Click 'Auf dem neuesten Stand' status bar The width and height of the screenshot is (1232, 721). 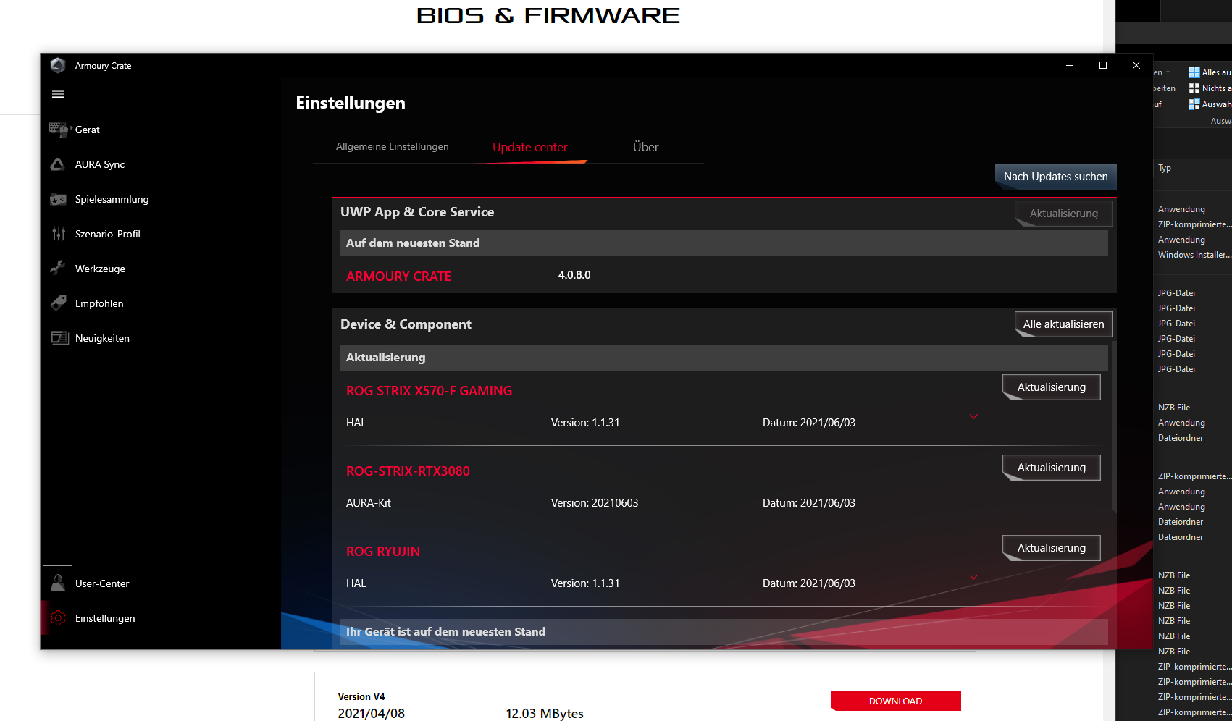tap(724, 243)
